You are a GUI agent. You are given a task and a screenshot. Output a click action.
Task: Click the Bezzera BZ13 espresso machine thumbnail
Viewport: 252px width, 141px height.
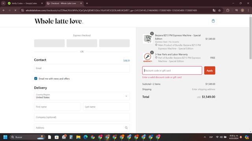click(148, 39)
